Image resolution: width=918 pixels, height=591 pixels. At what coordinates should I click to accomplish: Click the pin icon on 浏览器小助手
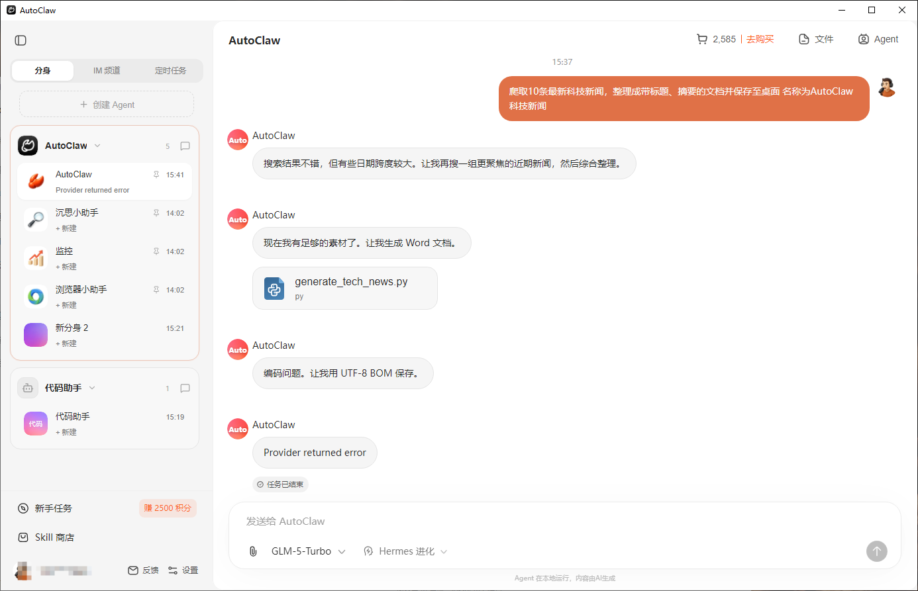click(156, 290)
